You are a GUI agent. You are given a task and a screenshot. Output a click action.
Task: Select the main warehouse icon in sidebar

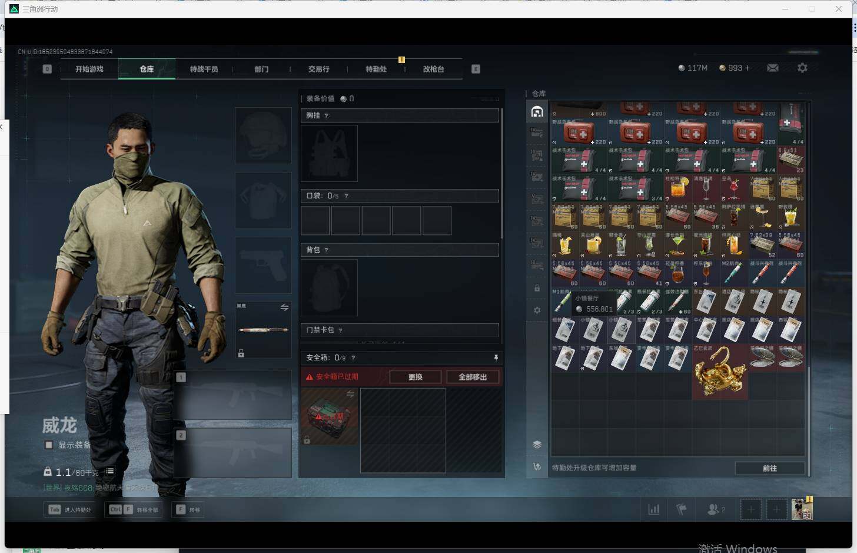(x=537, y=112)
